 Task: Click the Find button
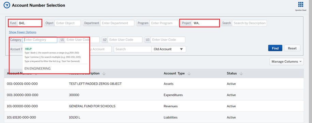pos(275,48)
